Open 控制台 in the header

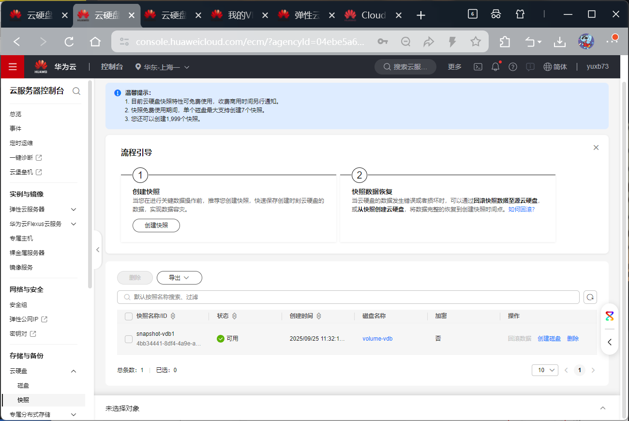point(112,67)
